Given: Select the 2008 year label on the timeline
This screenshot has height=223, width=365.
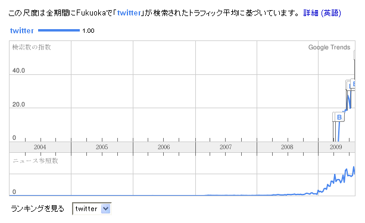Looking at the screenshot, I should 287,147.
